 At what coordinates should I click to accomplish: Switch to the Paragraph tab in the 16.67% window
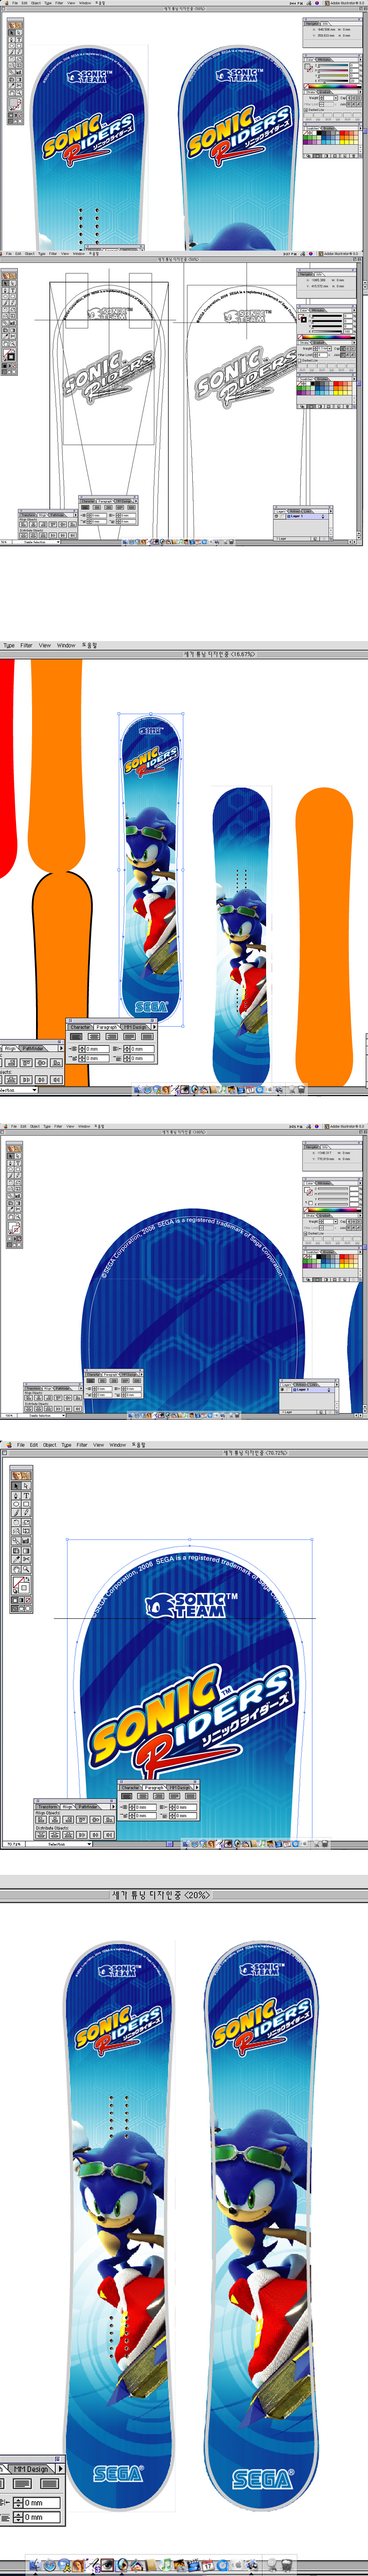[x=106, y=1027]
